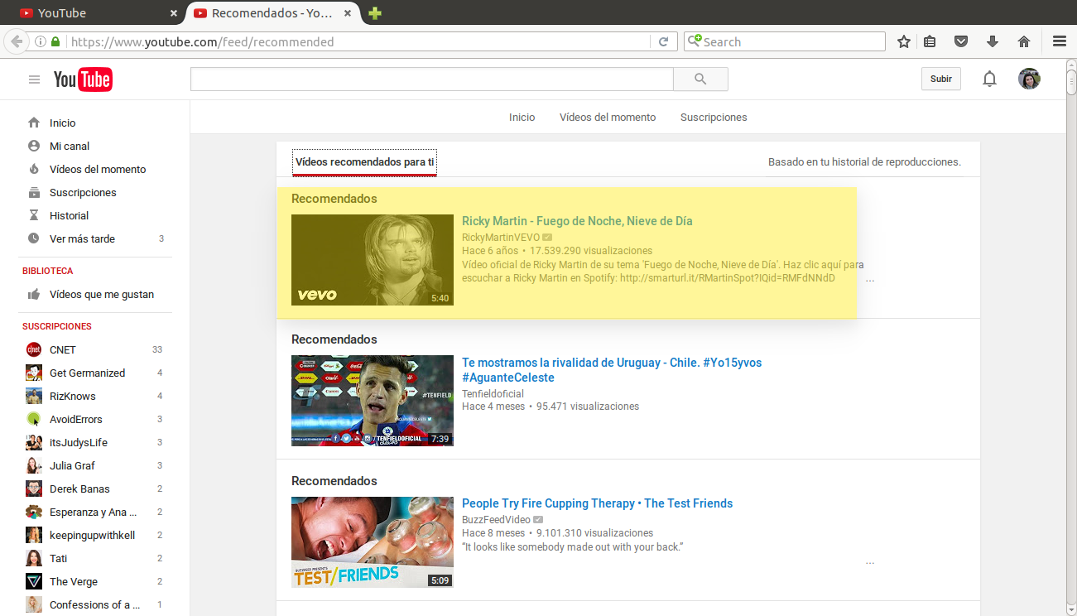Open the Inicio tab in top navigation
The width and height of the screenshot is (1077, 616).
(522, 118)
